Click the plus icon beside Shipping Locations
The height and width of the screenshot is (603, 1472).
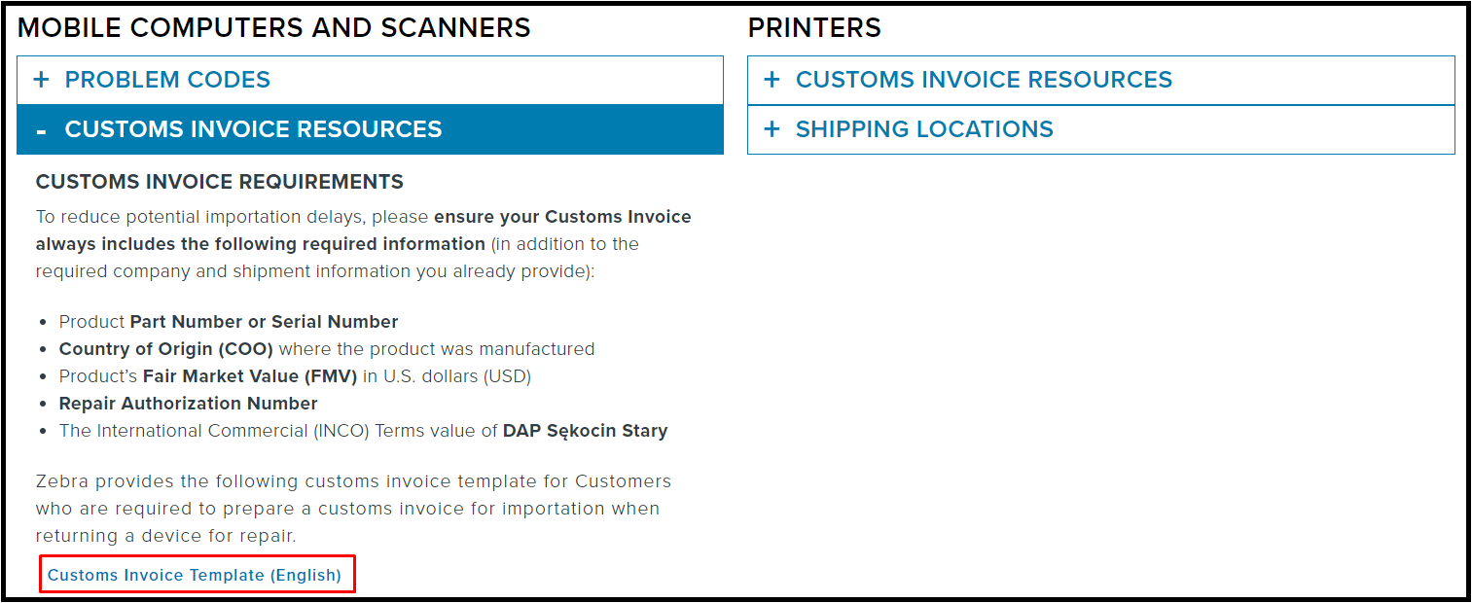click(772, 129)
